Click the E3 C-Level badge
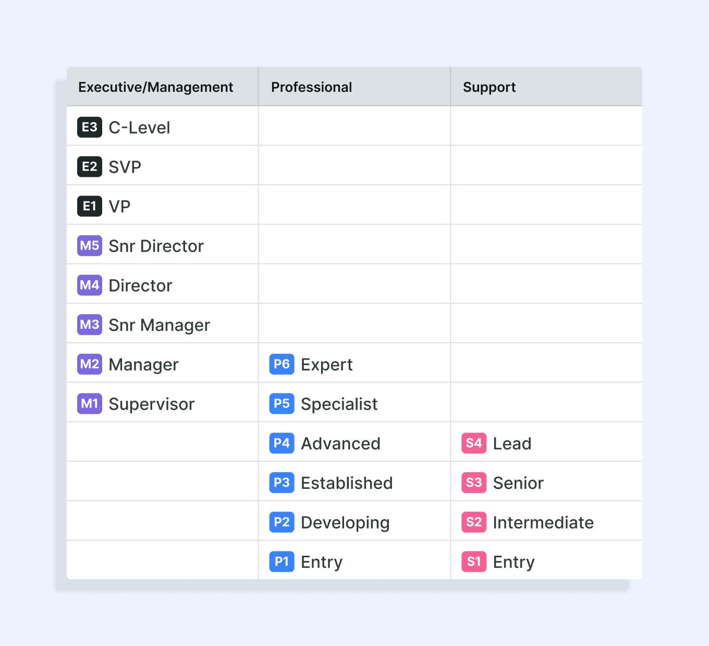This screenshot has height=646, width=709. click(90, 127)
